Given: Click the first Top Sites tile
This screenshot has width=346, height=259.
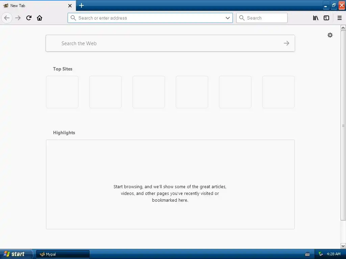Looking at the screenshot, I should [x=62, y=92].
